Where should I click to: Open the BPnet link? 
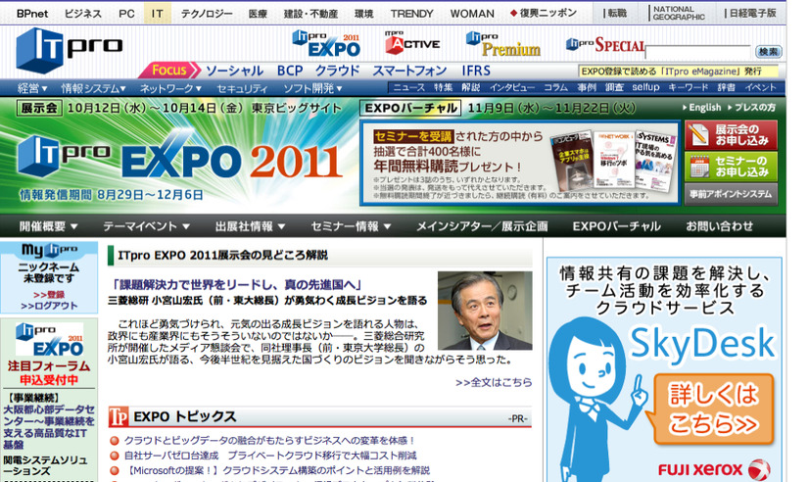pos(32,14)
